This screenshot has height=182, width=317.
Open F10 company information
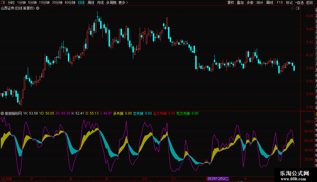coord(279,3)
